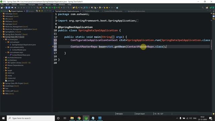Click the ContactMasterRepo.java interface file icon
The width and height of the screenshot is (215, 121).
click(10, 55)
